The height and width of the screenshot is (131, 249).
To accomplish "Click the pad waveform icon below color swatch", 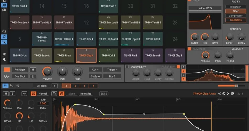I will [x=7, y=77].
